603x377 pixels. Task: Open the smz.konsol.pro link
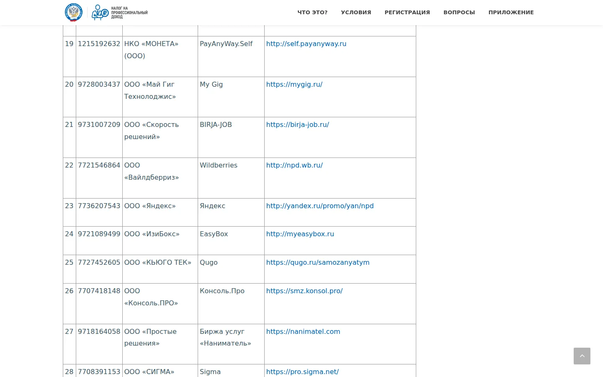tap(304, 291)
